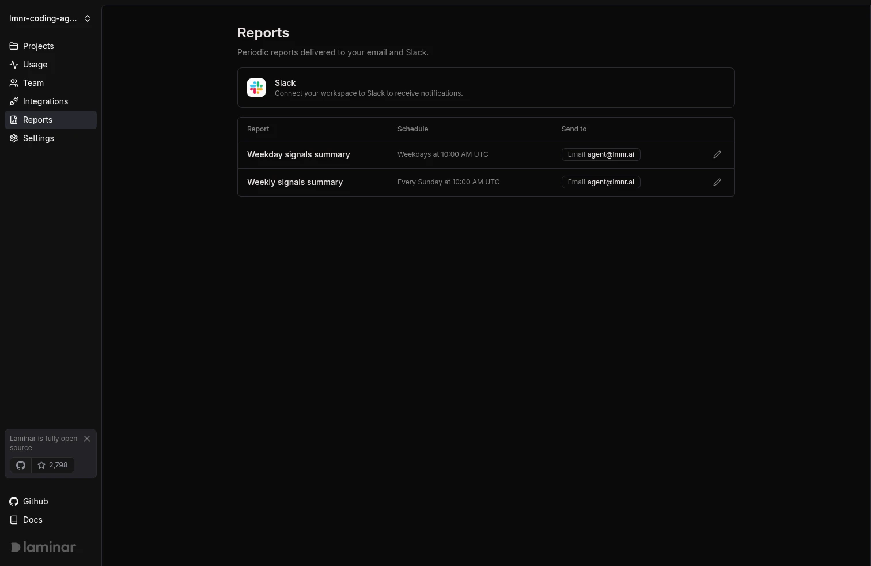
Task: Click the agent@lmnr.ai email badge for Weekday summary
Action: [601, 154]
